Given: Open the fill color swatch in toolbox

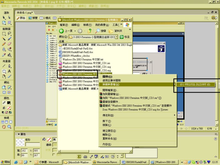Looking at the screenshot, I should pos(9,108).
